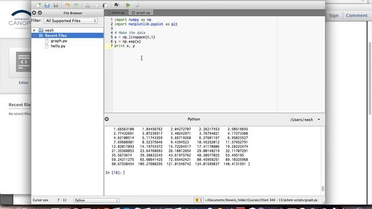Click the warning icon in status bar
Screen dimensions: 372x209
tap(196, 200)
